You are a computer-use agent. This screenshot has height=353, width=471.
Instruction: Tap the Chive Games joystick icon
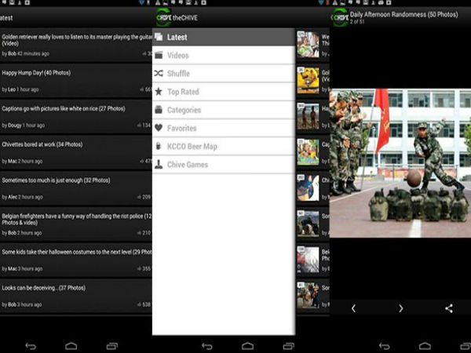pos(159,165)
